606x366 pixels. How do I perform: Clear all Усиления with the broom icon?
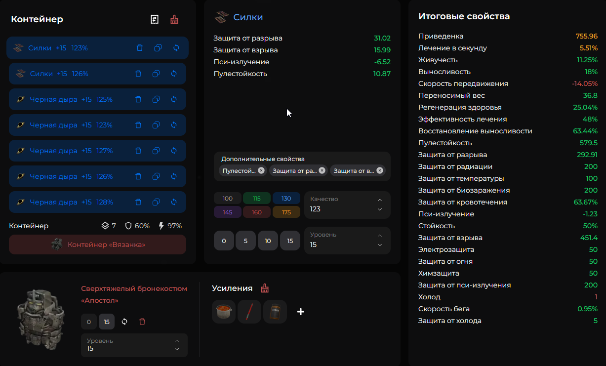pos(265,288)
